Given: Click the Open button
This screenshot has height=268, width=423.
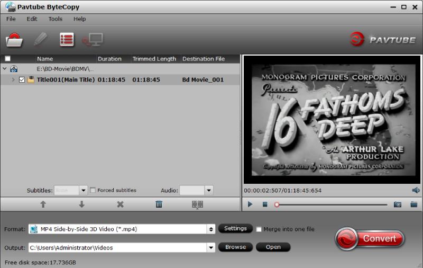Looking at the screenshot, I should pos(273,247).
